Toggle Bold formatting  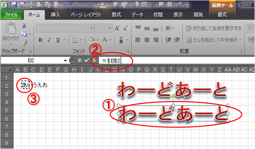pyautogui.click(x=40, y=40)
